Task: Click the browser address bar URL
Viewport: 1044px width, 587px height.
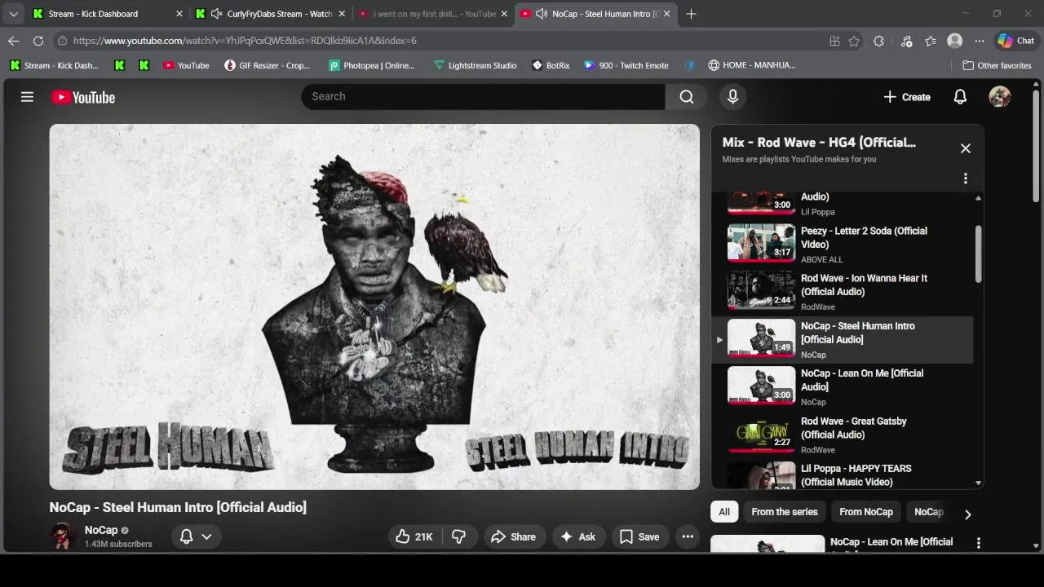Action: click(x=245, y=41)
